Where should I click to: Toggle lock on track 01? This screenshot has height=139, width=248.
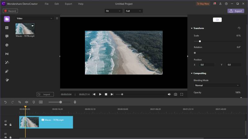[x=11, y=137]
